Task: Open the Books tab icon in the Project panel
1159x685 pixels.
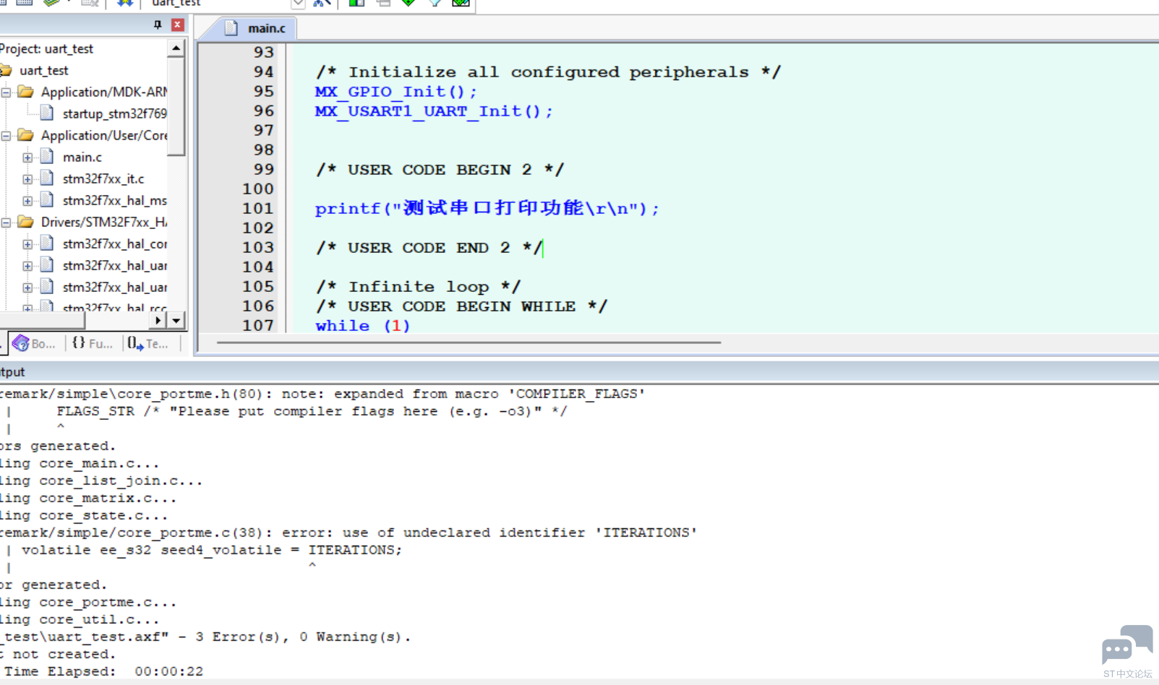Action: 21,343
